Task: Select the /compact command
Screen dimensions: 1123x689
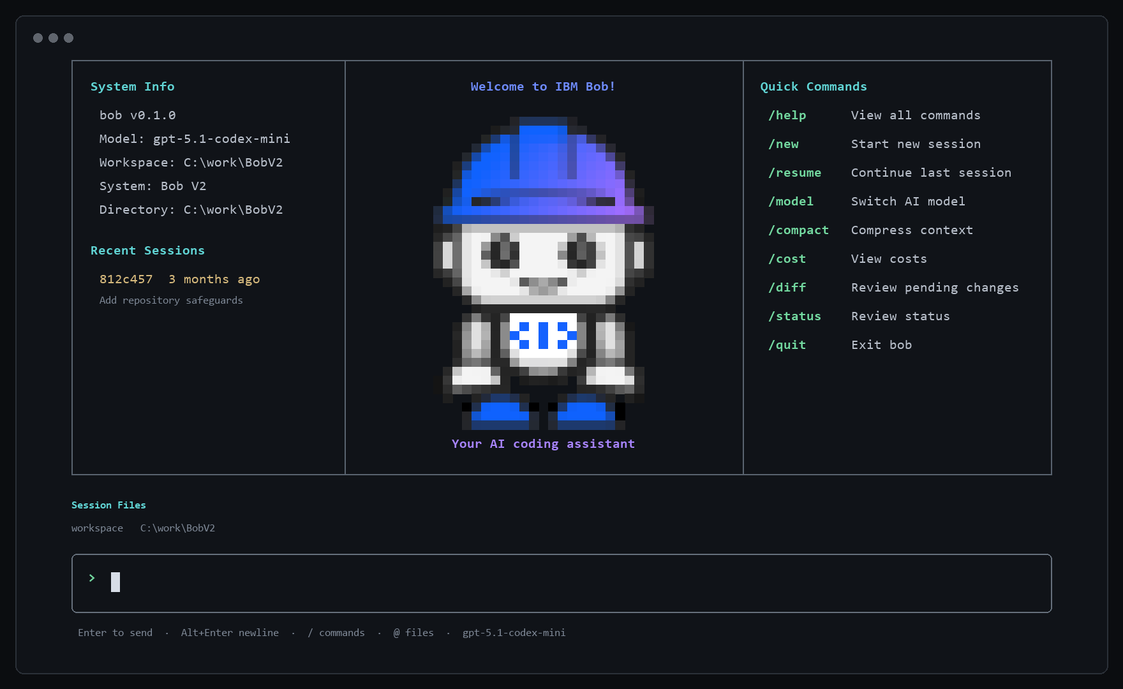Action: click(799, 230)
